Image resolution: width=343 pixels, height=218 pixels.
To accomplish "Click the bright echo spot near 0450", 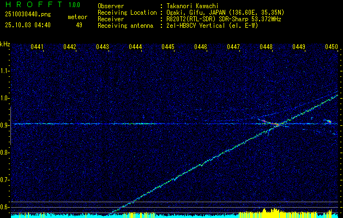I will tap(329, 122).
